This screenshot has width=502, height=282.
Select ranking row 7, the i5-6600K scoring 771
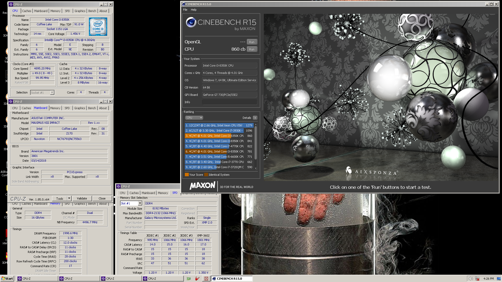click(219, 157)
